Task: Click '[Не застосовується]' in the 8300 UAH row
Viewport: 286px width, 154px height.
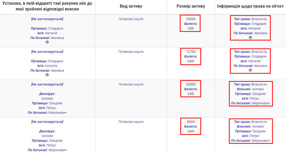Action: (x=47, y=122)
